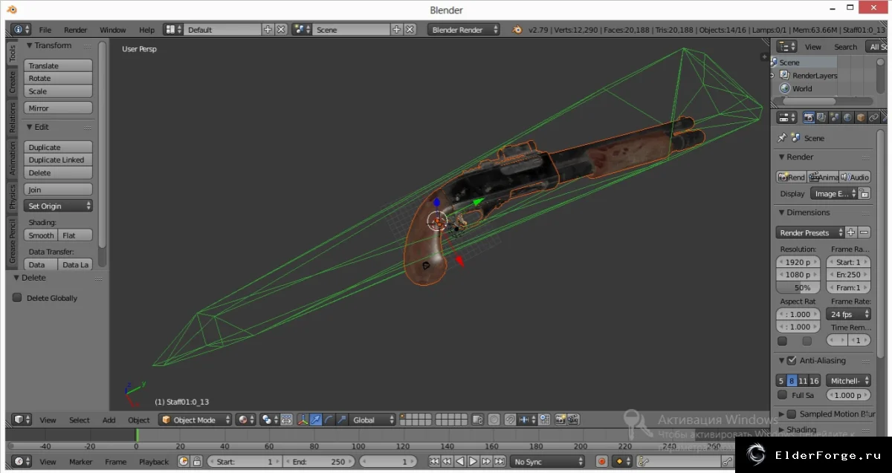Toggle the use preview range clock icon
The height and width of the screenshot is (473, 892).
pos(183,461)
